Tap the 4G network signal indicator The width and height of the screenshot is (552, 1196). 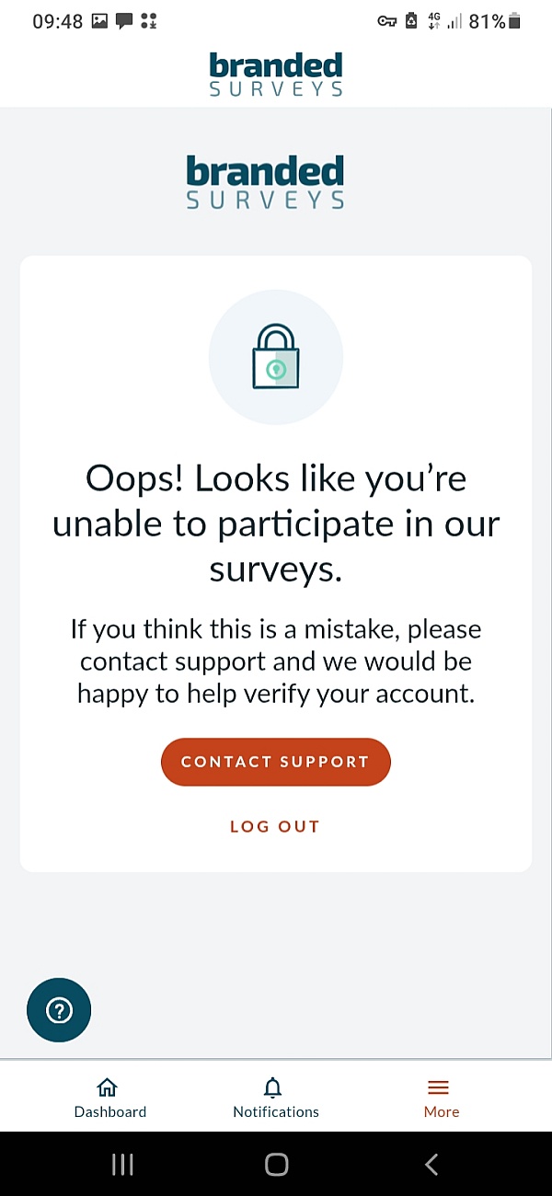coord(435,21)
